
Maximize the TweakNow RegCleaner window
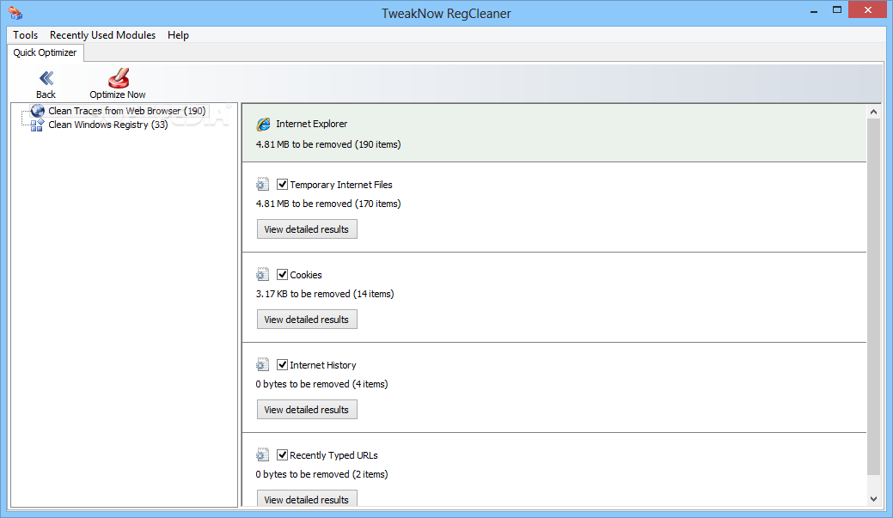(x=836, y=10)
